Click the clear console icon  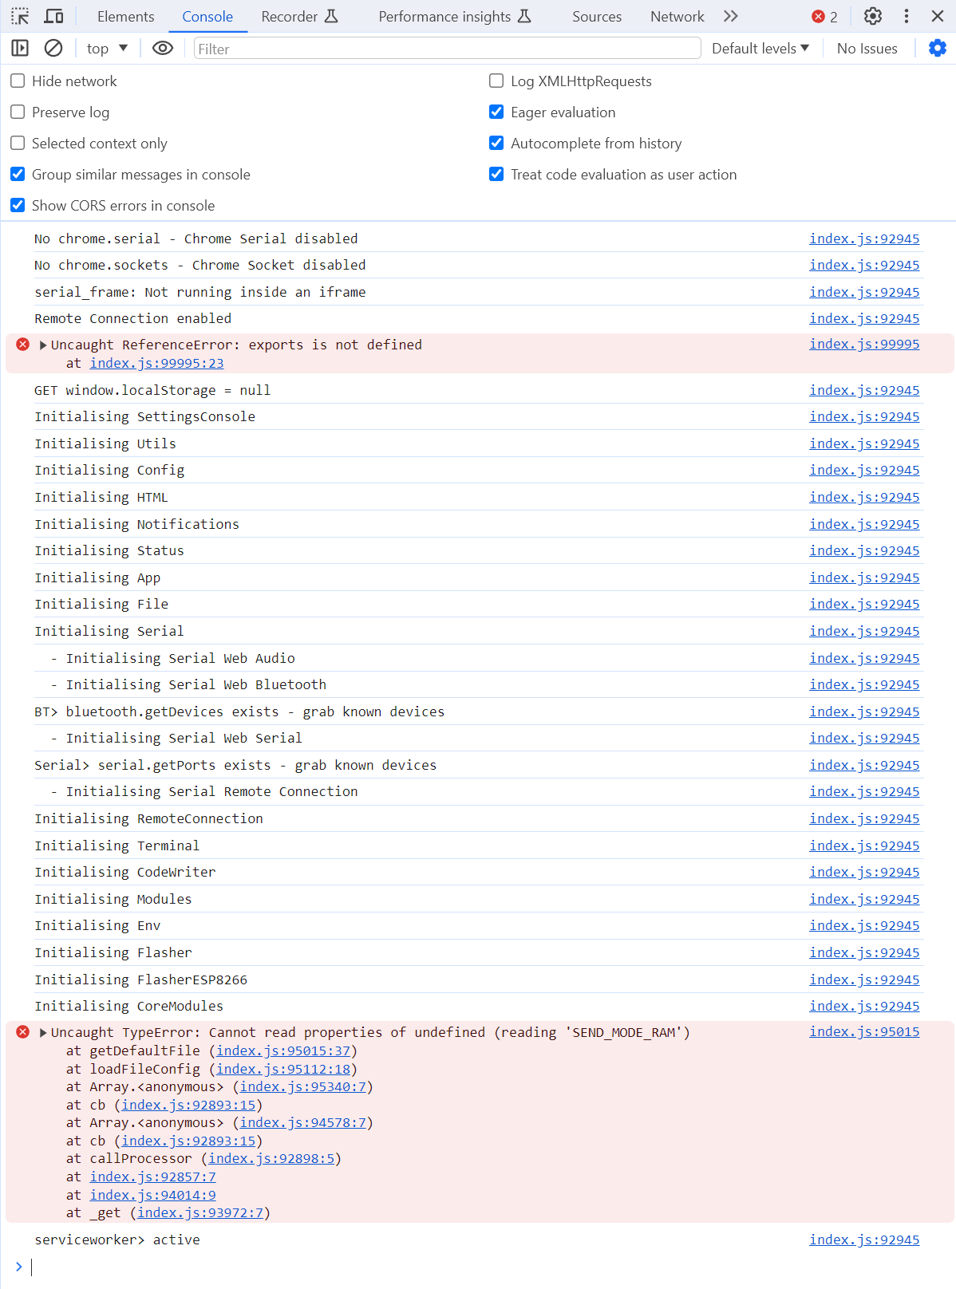53,49
